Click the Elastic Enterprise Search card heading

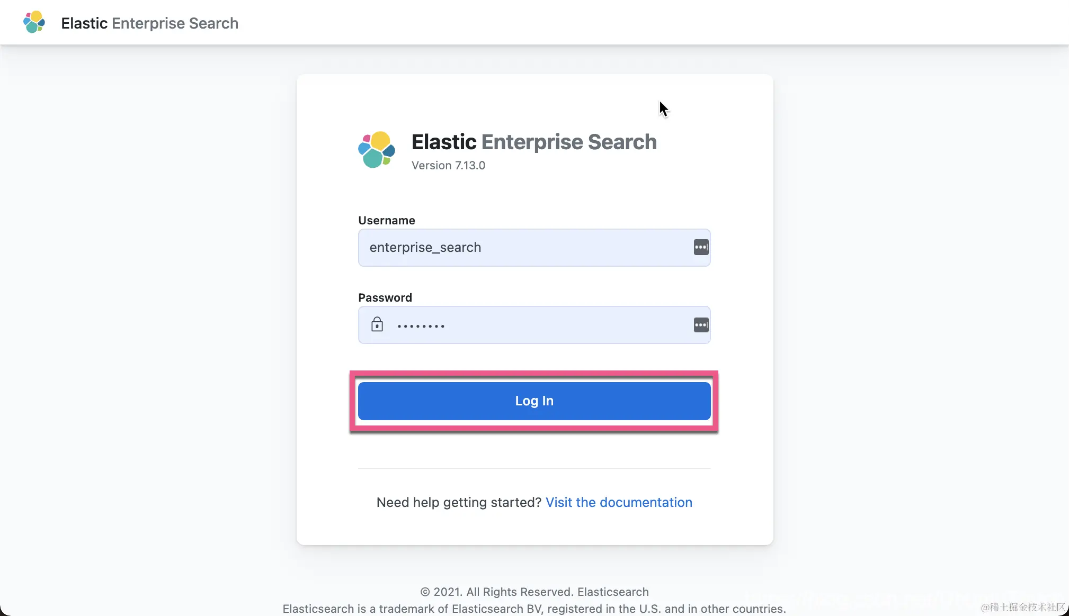[534, 142]
